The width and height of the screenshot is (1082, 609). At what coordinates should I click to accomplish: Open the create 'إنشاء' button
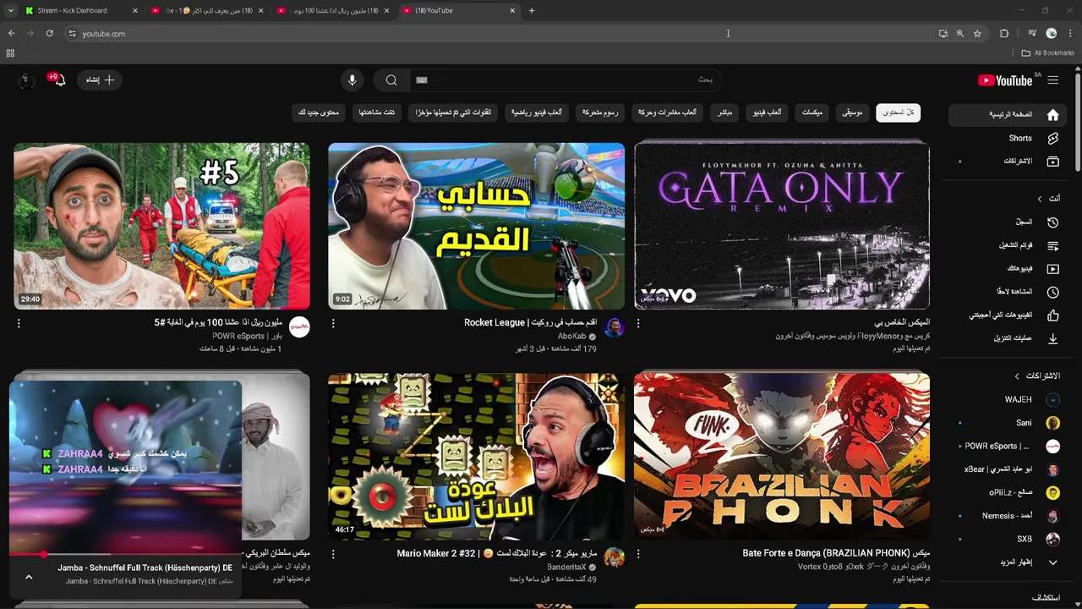(x=100, y=80)
